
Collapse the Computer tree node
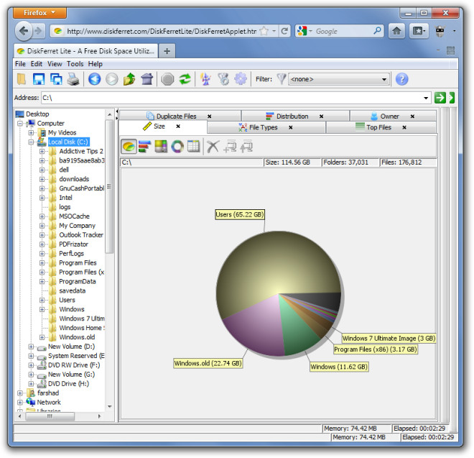click(20, 124)
